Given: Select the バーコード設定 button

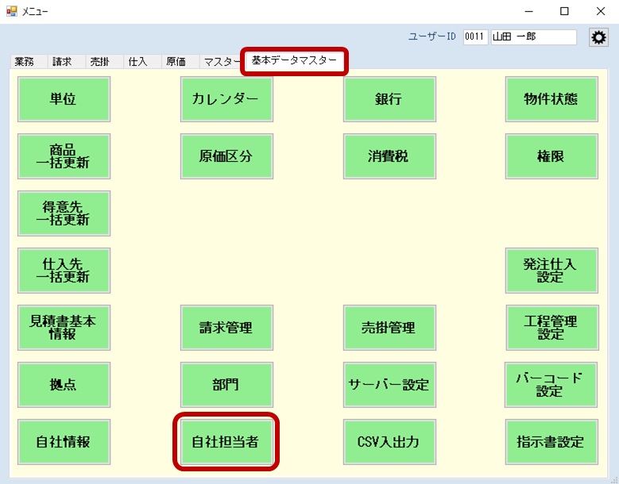Looking at the screenshot, I should 551,385.
